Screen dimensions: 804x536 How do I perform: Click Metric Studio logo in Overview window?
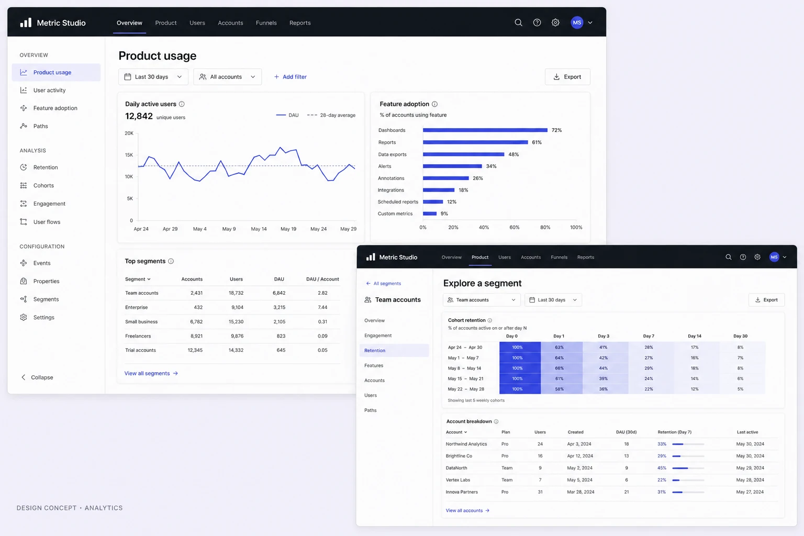click(53, 23)
